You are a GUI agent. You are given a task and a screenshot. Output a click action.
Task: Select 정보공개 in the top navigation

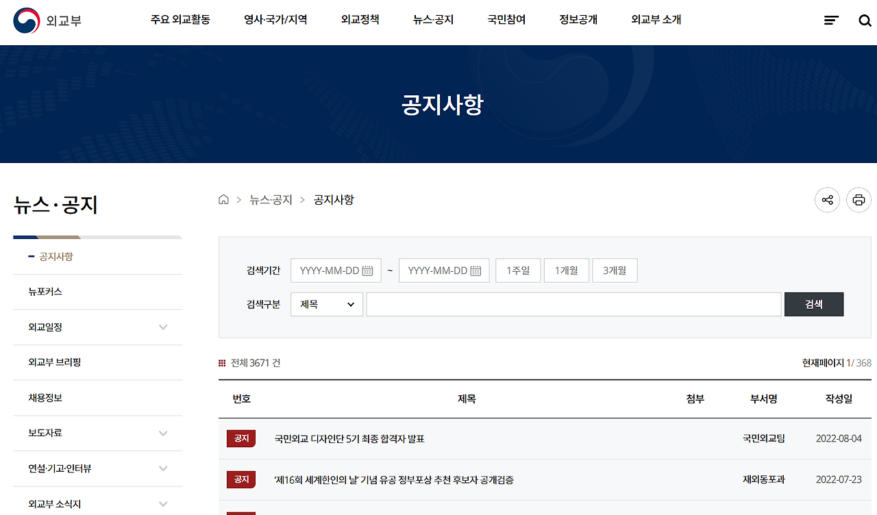578,20
